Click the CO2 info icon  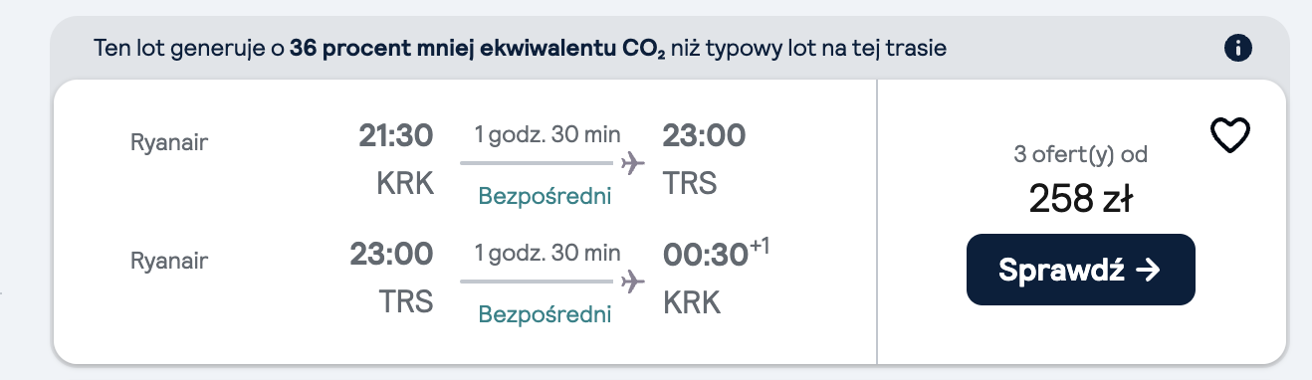1239,48
